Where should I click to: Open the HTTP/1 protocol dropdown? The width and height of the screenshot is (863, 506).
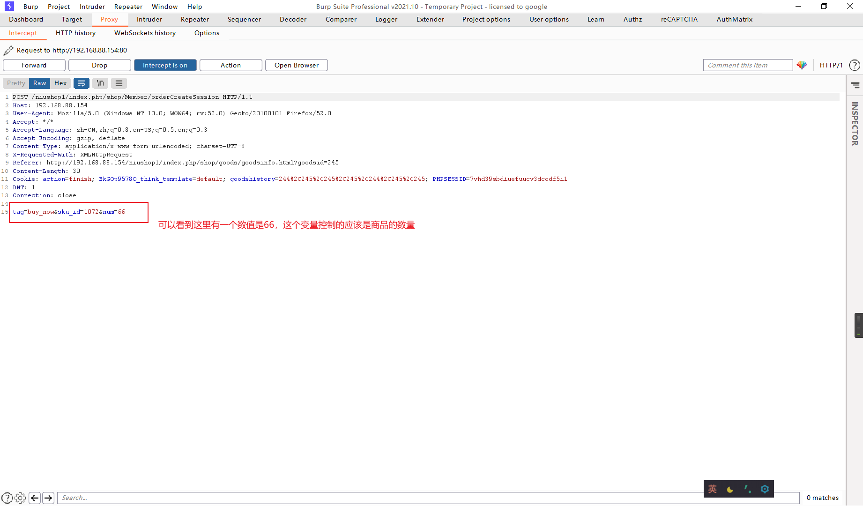tap(831, 65)
